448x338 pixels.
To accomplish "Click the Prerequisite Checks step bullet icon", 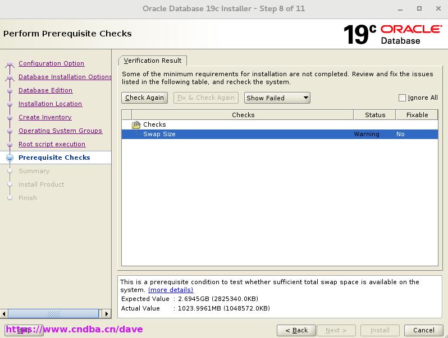I will [10, 158].
